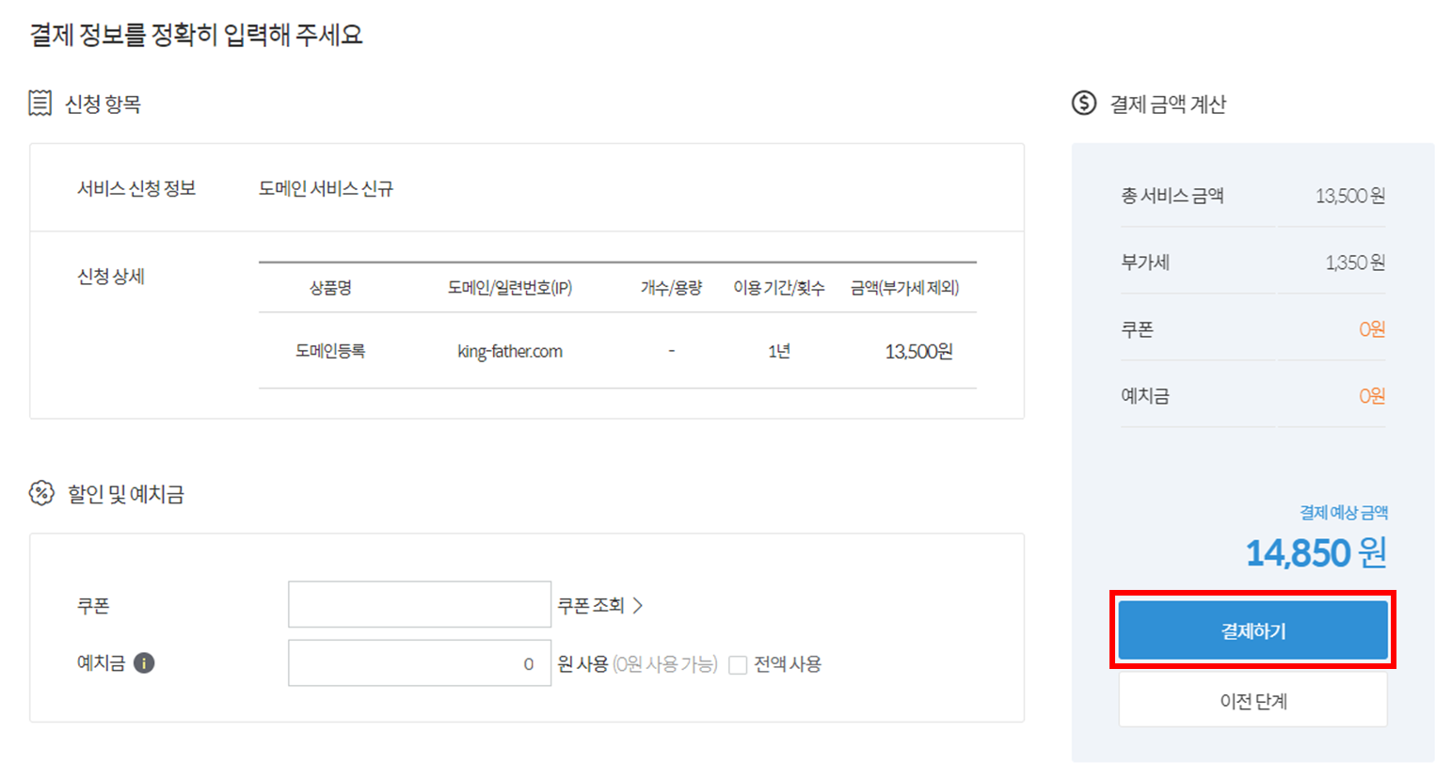
Task: Click the 1년 usage period cell
Action: tap(779, 351)
